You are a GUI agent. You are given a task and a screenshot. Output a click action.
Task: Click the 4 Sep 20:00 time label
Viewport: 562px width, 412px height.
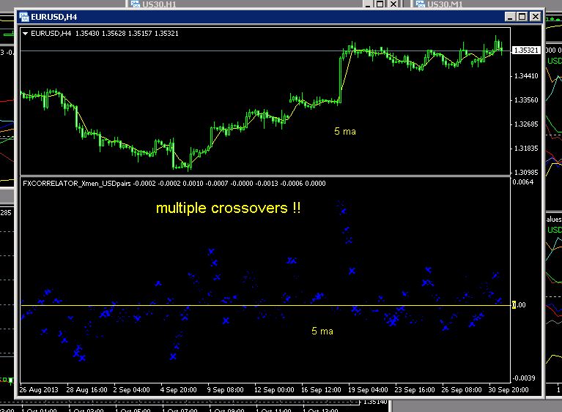coord(179,390)
